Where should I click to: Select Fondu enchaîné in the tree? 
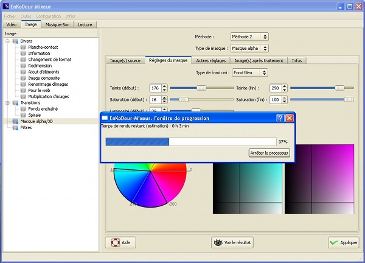[43, 109]
